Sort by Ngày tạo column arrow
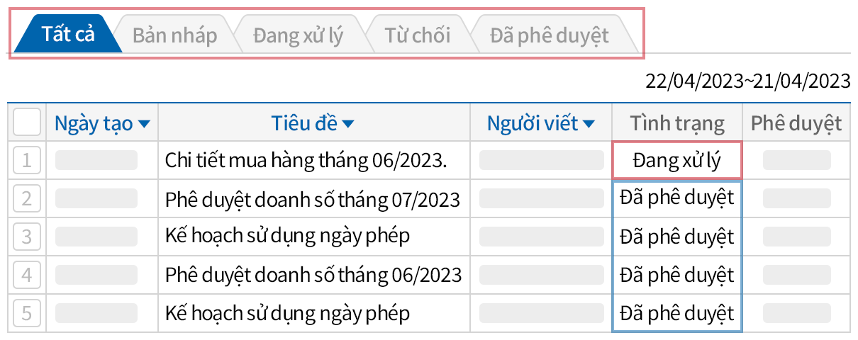Viewport: 858px width, 340px height. 144,125
